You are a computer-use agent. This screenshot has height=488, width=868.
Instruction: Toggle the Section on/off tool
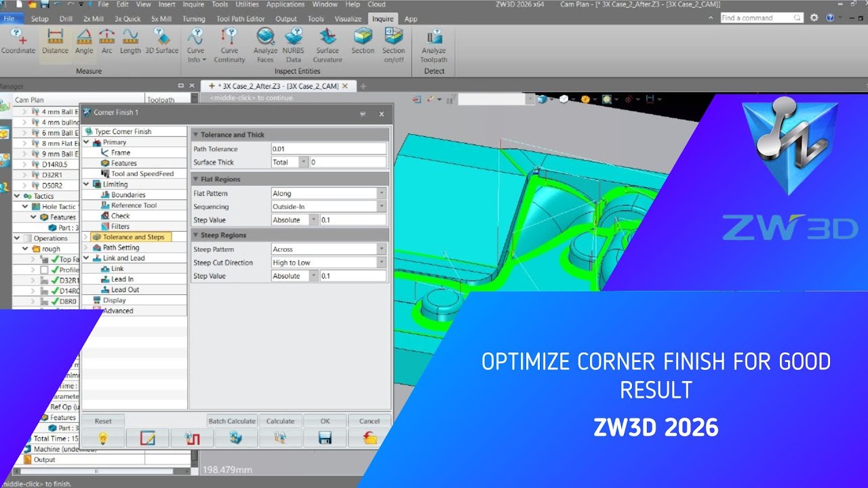393,45
